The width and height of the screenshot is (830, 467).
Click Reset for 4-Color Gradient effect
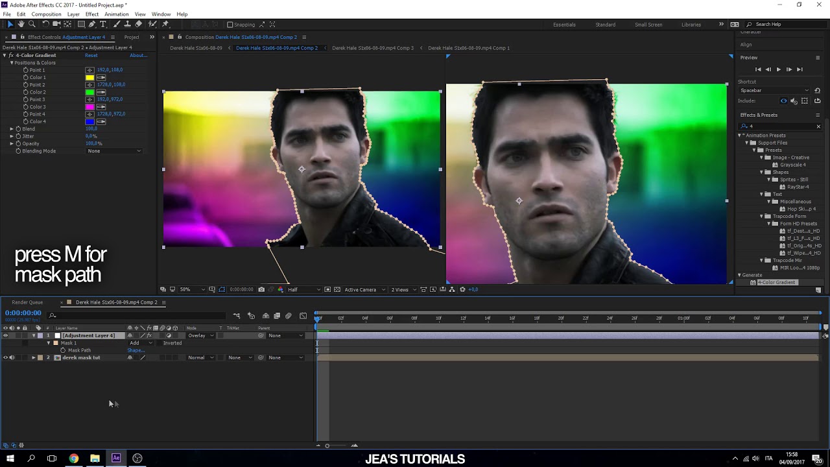click(91, 55)
